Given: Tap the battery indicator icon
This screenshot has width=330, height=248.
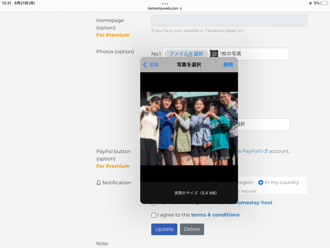Looking at the screenshot, I should (324, 3).
